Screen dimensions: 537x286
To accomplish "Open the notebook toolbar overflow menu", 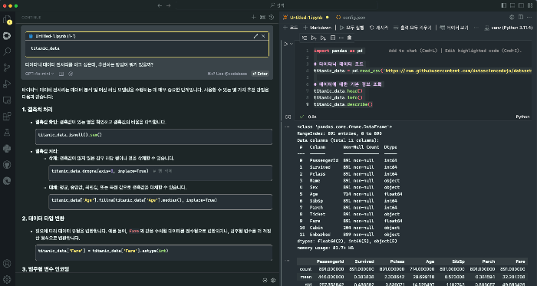I will point(476,28).
